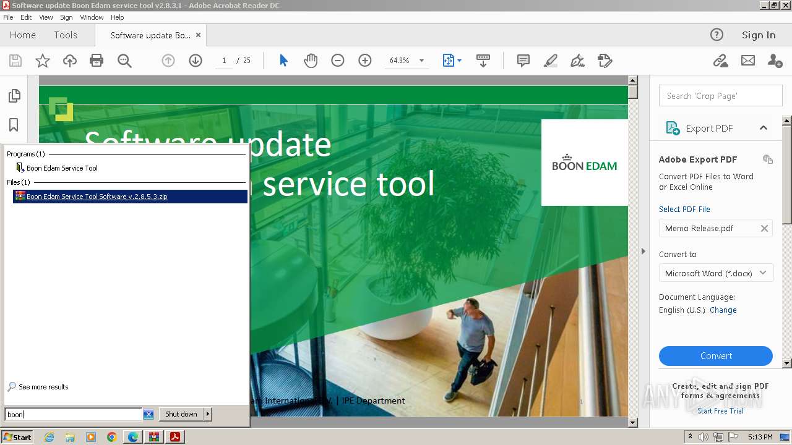Open the Help menu
Screen dimensions: 792x445
coord(118,17)
